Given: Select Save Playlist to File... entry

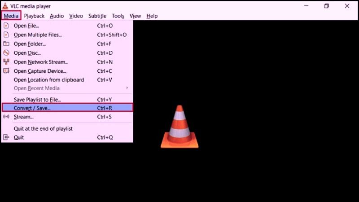Looking at the screenshot, I should [x=67, y=99].
